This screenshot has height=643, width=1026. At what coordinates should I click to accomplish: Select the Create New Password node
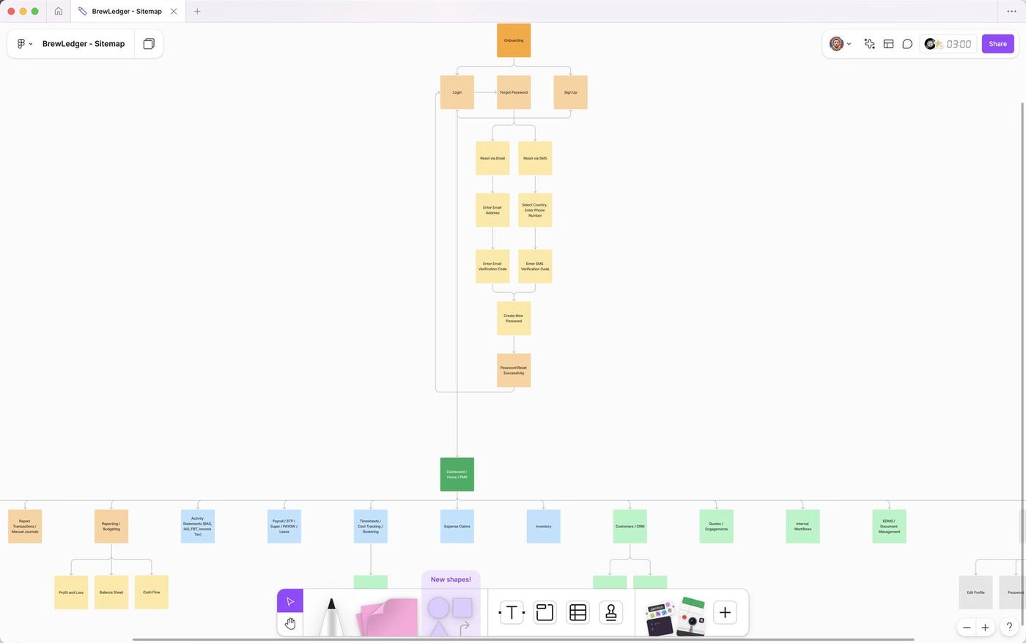[x=514, y=319]
